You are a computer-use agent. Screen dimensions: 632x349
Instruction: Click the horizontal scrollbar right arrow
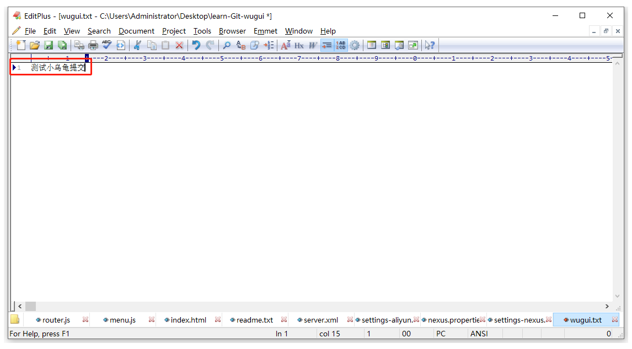tap(607, 306)
